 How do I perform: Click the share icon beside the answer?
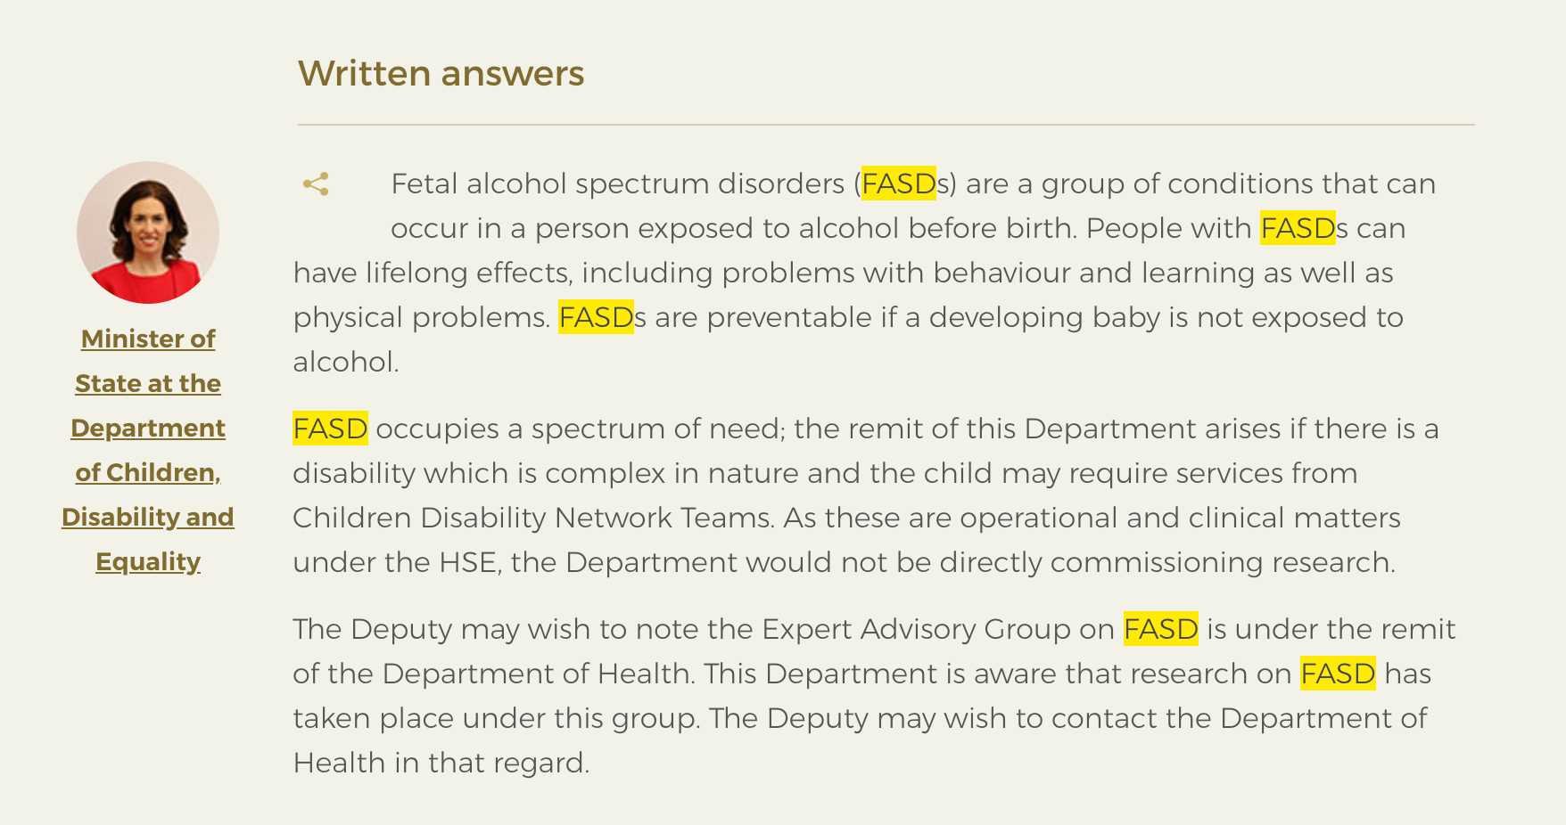tap(316, 184)
